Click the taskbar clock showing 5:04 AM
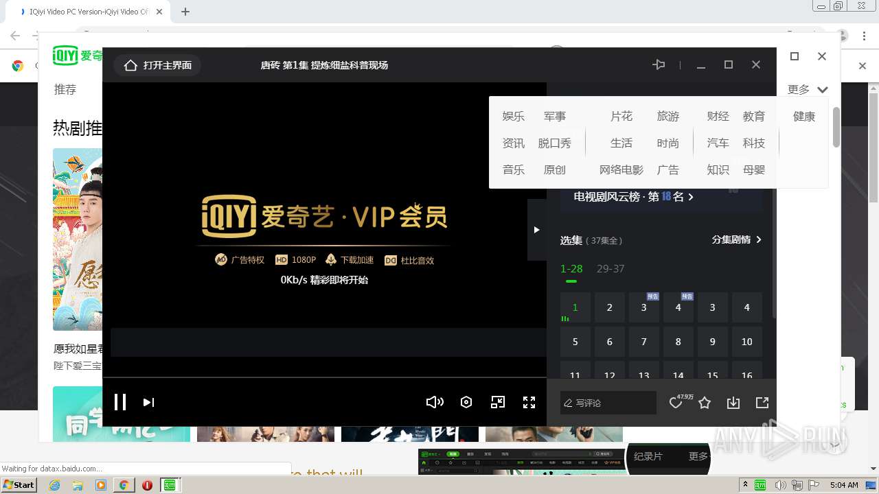 click(x=844, y=485)
